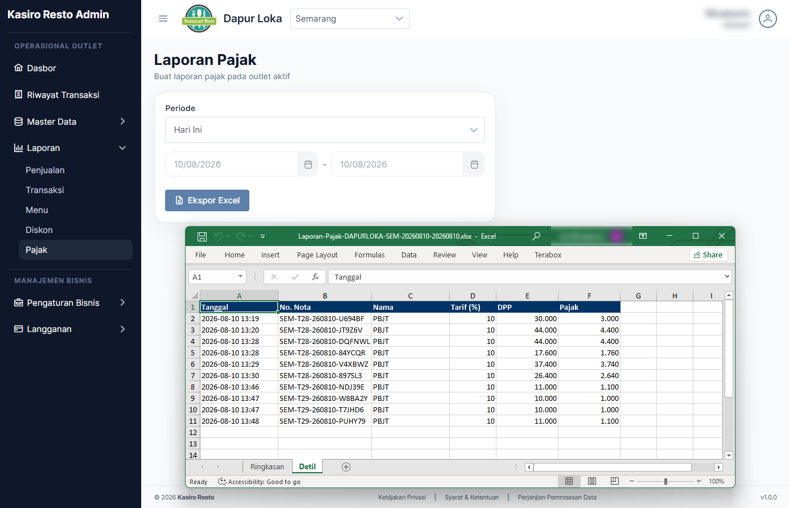Switch to Normal view in status bar

point(569,481)
